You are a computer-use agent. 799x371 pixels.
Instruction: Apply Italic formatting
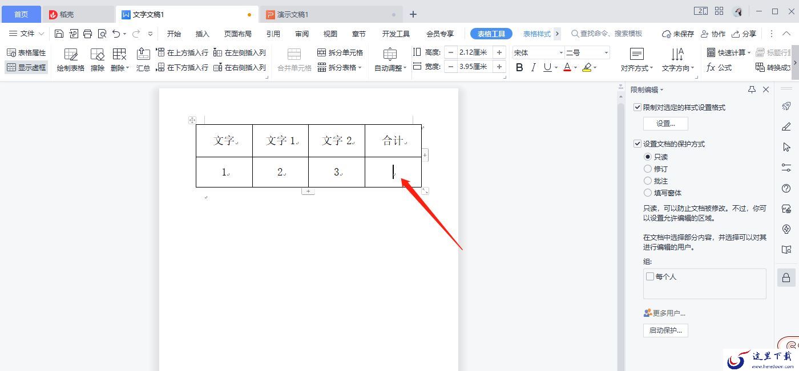tap(533, 67)
